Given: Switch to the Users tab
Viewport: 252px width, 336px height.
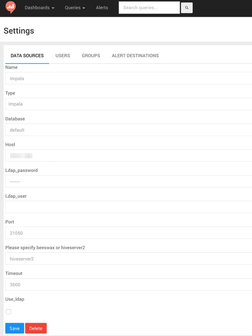Looking at the screenshot, I should click(63, 56).
